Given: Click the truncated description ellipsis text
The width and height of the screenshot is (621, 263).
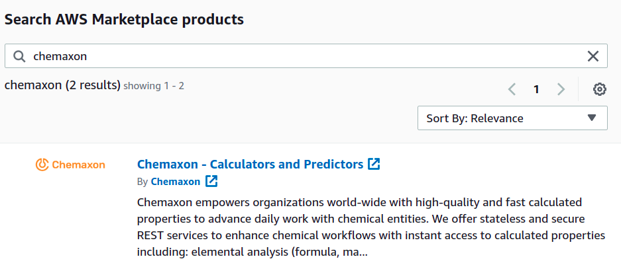Looking at the screenshot, I should [x=363, y=252].
